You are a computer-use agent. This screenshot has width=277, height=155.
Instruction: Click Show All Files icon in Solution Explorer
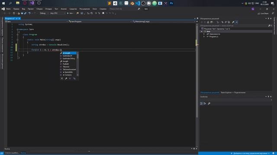(x=229, y=22)
